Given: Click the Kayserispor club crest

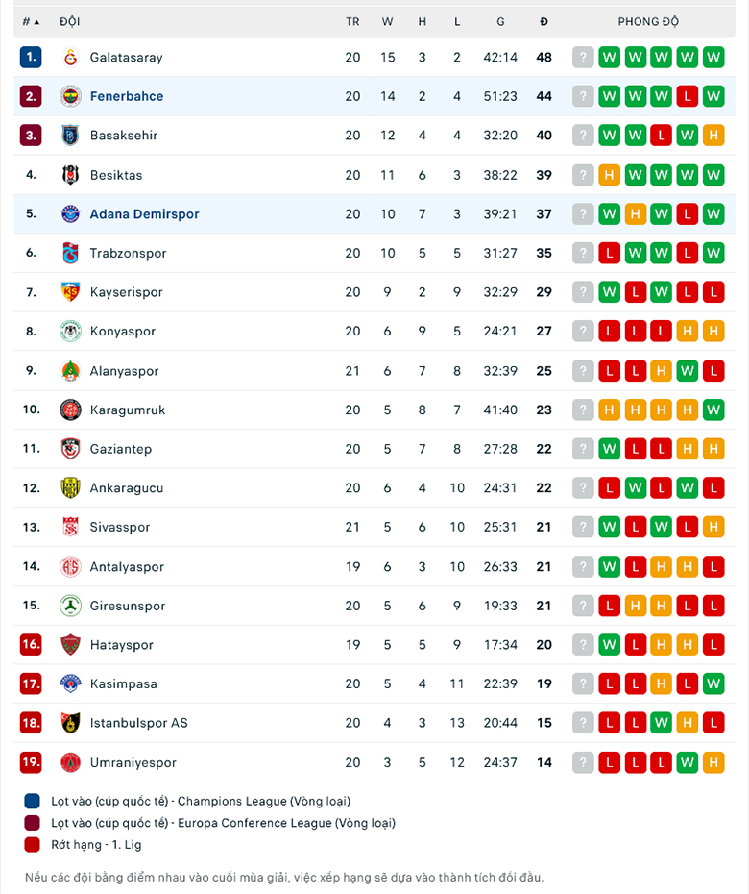Looking at the screenshot, I should [70, 292].
